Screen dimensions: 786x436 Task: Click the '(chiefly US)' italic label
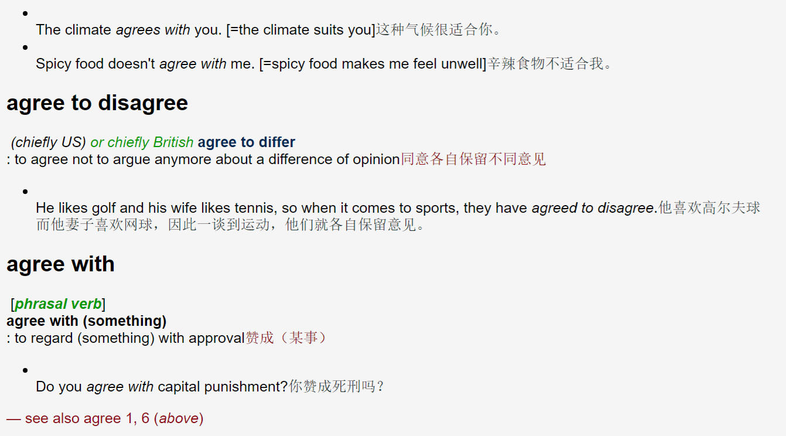click(x=49, y=142)
